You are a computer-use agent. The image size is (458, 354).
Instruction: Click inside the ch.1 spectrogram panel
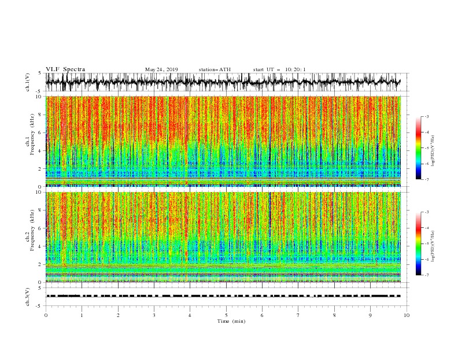pyautogui.click(x=223, y=141)
